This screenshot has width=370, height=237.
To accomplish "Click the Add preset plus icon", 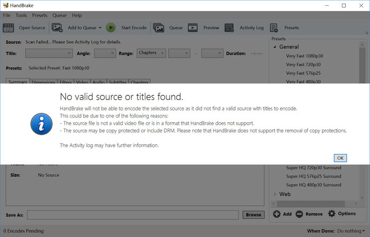I will [x=276, y=214].
